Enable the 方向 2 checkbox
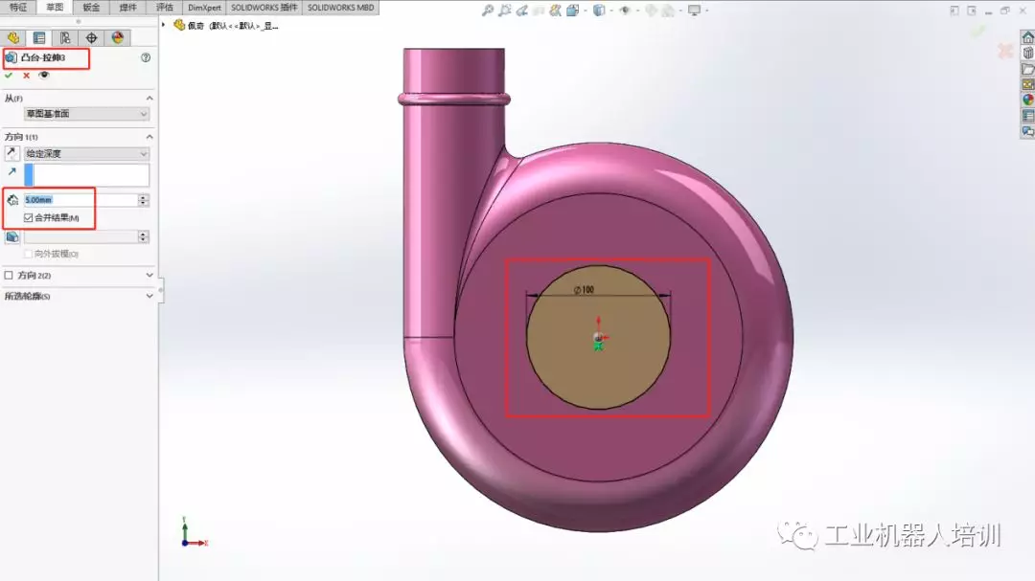This screenshot has height=581, width=1035. [x=9, y=275]
